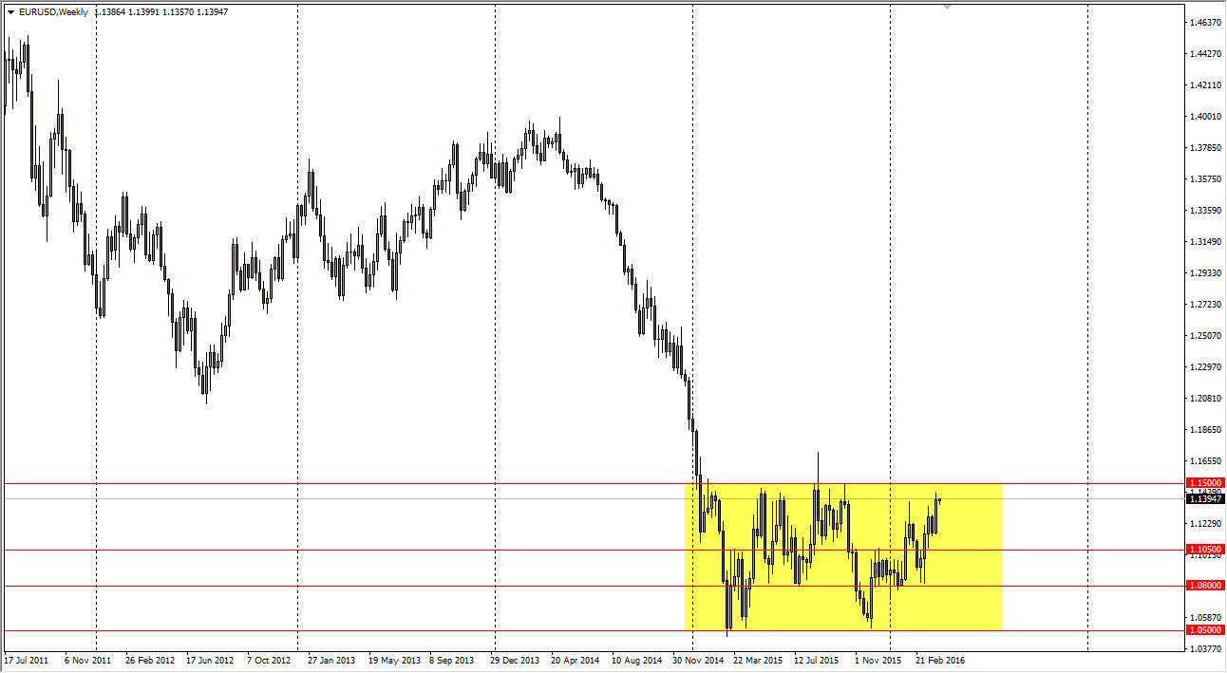Click the 1.05000 red support label
This screenshot has width=1227, height=673.
coord(1204,629)
